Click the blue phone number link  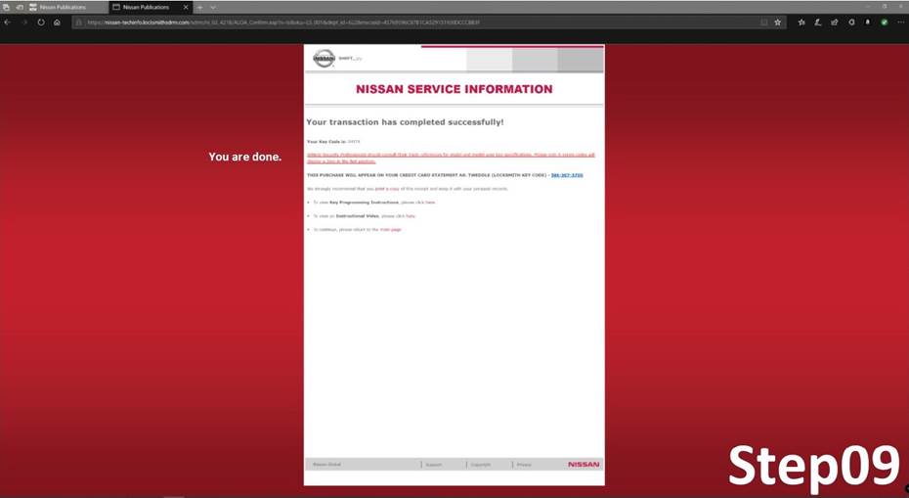click(x=567, y=175)
